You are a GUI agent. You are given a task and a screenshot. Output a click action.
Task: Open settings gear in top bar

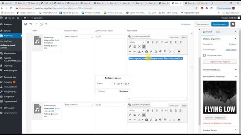(x=233, y=24)
